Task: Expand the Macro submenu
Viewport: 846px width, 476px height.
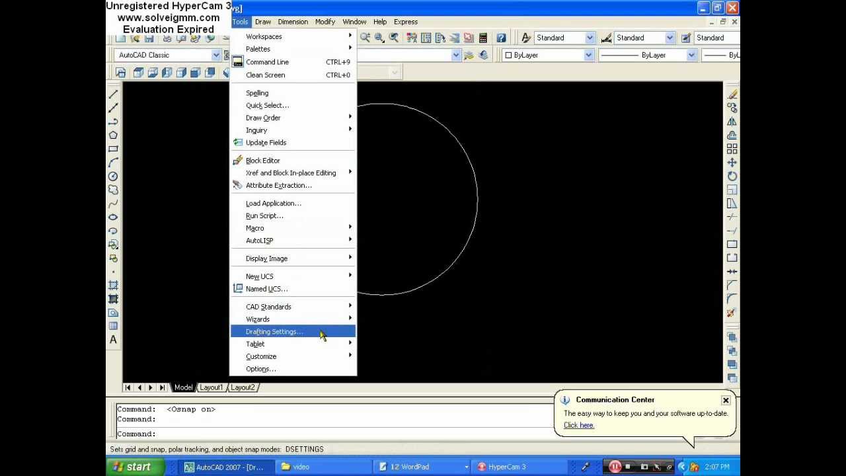Action: tap(293, 228)
